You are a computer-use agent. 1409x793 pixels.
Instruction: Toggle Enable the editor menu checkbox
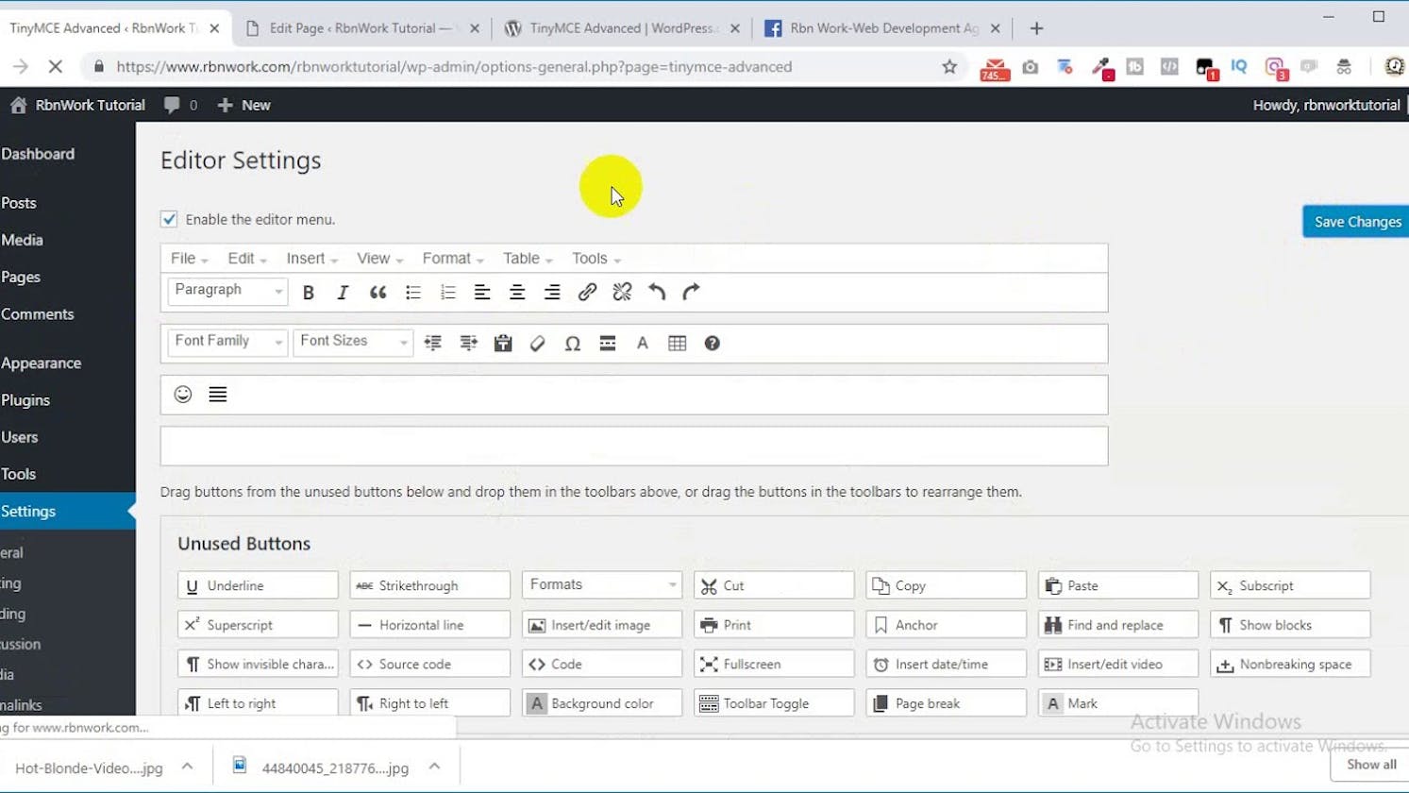(169, 219)
